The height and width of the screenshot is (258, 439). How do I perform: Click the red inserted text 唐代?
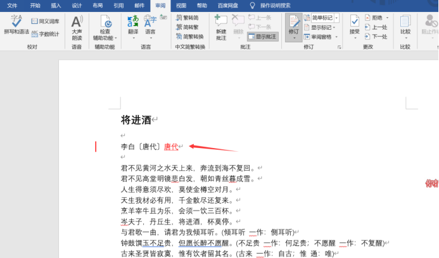click(x=171, y=147)
